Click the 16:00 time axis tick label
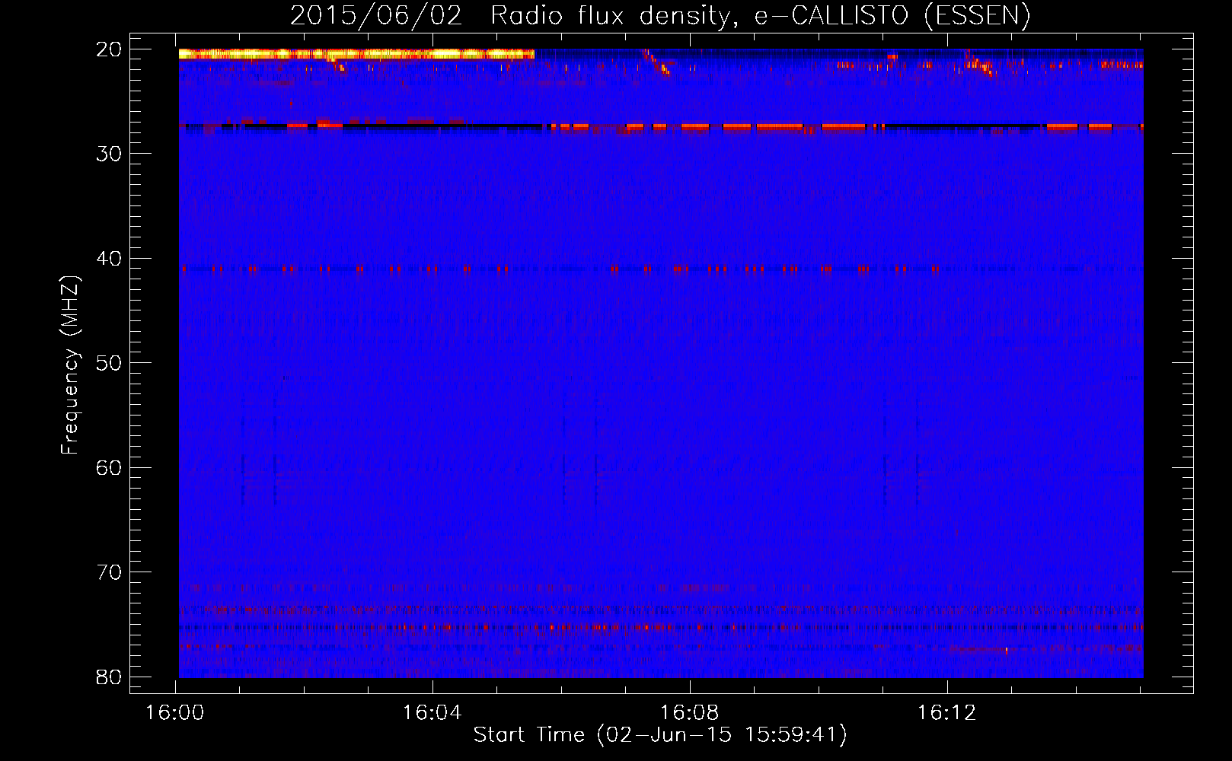The image size is (1232, 761). (x=175, y=713)
